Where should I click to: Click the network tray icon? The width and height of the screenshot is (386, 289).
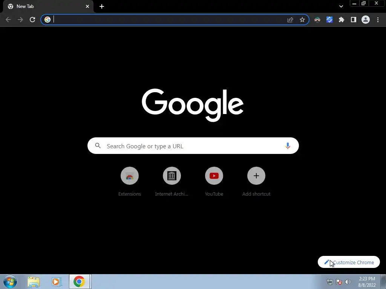[x=329, y=282]
